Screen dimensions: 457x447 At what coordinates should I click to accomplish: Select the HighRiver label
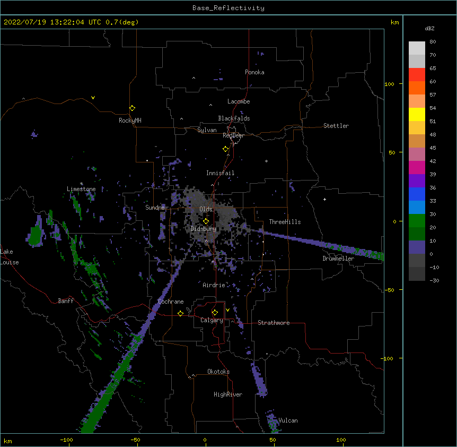228,394
